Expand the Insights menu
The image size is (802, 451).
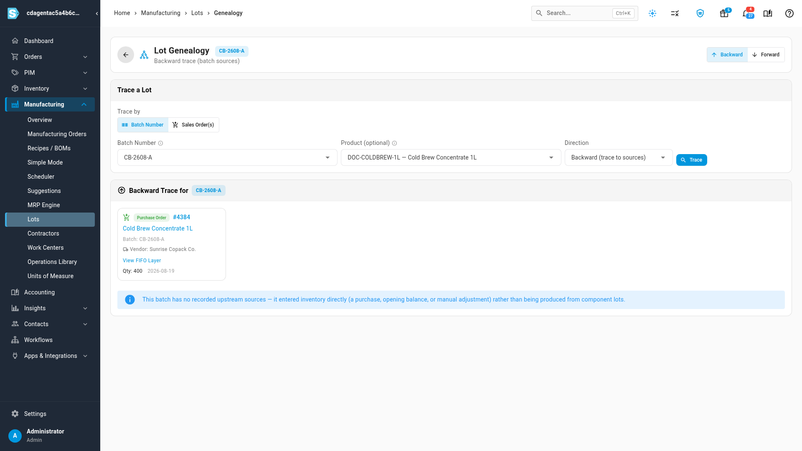tap(50, 308)
